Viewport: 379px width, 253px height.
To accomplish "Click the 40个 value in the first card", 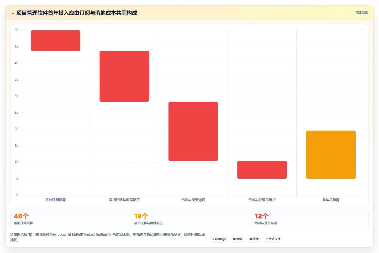I will [21, 216].
